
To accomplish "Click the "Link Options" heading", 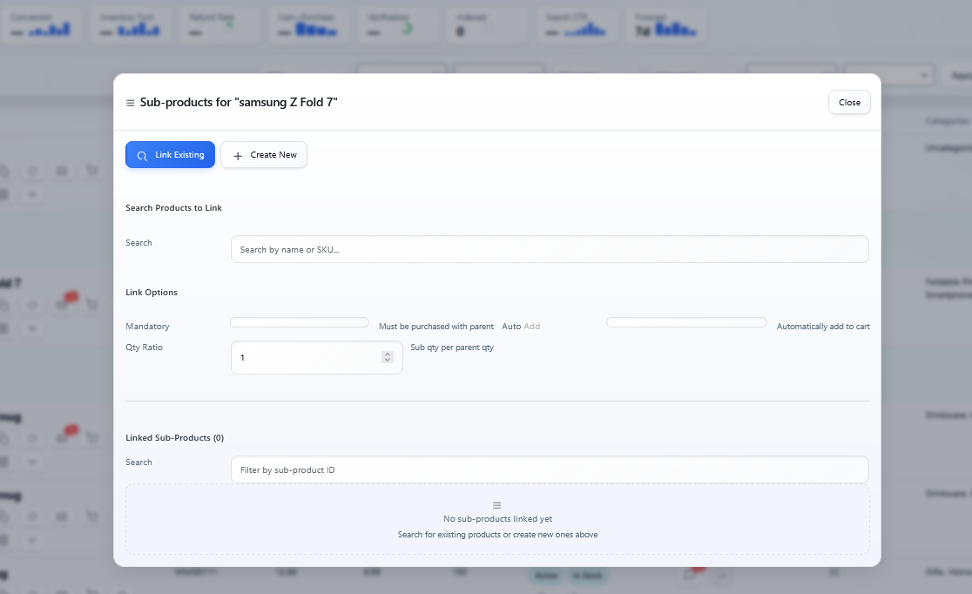I will [x=152, y=292].
